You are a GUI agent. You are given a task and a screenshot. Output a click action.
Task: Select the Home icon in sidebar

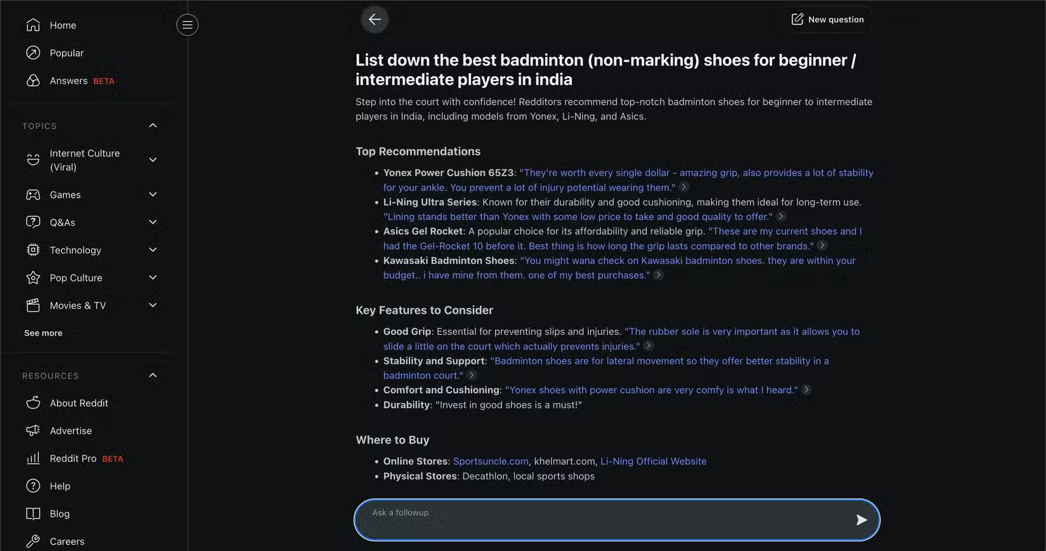[33, 25]
